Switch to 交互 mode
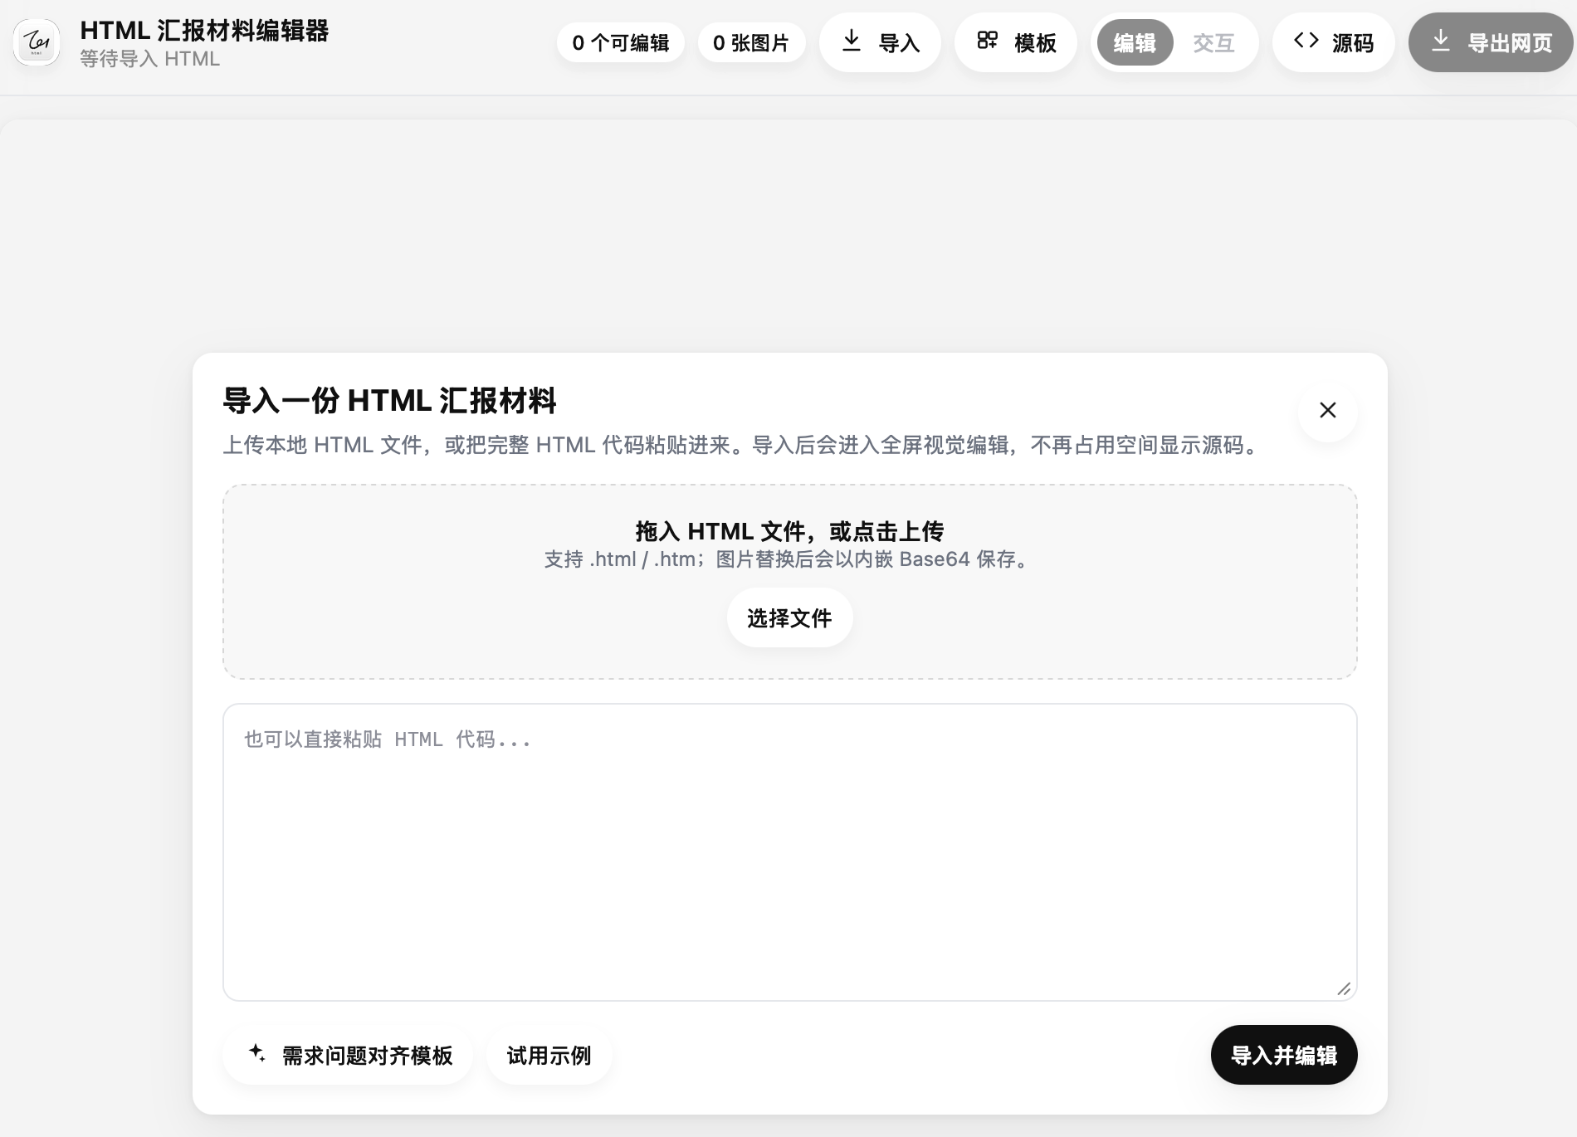The height and width of the screenshot is (1137, 1577). (x=1213, y=42)
